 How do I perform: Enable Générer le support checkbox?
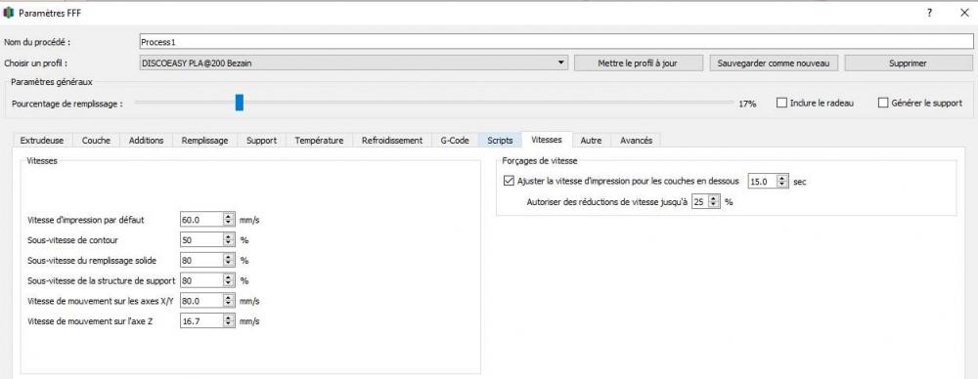pyautogui.click(x=882, y=104)
